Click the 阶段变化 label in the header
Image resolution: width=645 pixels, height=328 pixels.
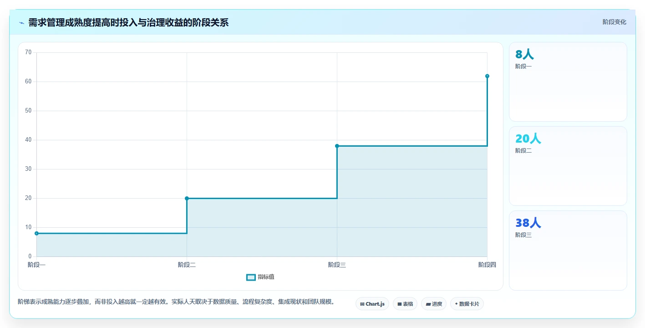click(x=614, y=22)
